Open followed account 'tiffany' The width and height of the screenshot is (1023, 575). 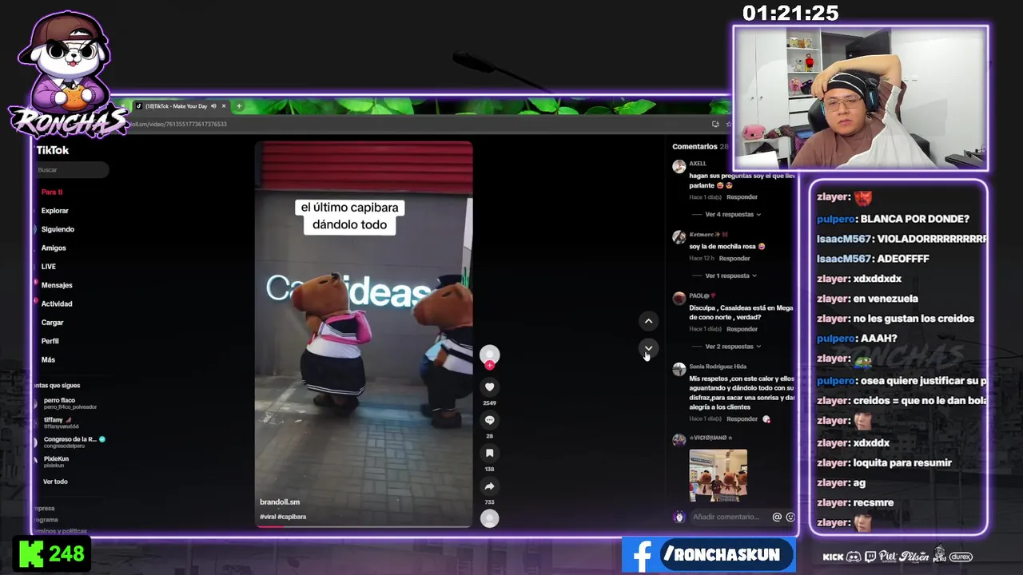(61, 422)
